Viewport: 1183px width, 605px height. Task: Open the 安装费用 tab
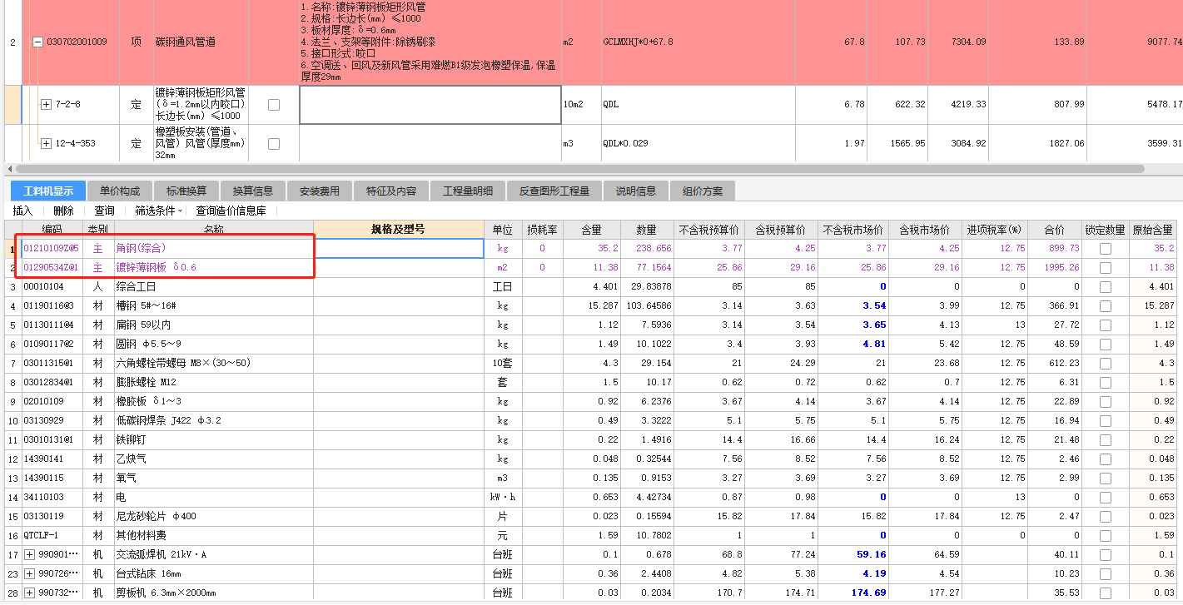pyautogui.click(x=320, y=191)
